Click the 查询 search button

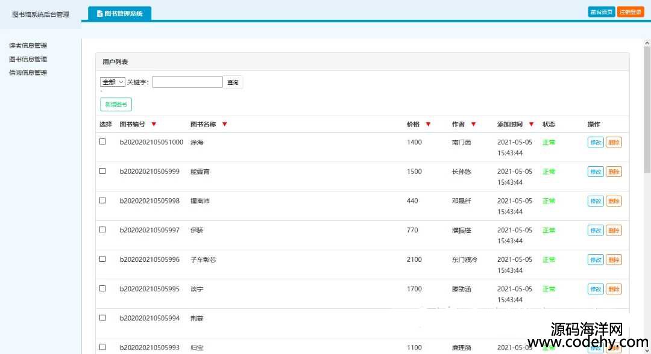coord(233,82)
